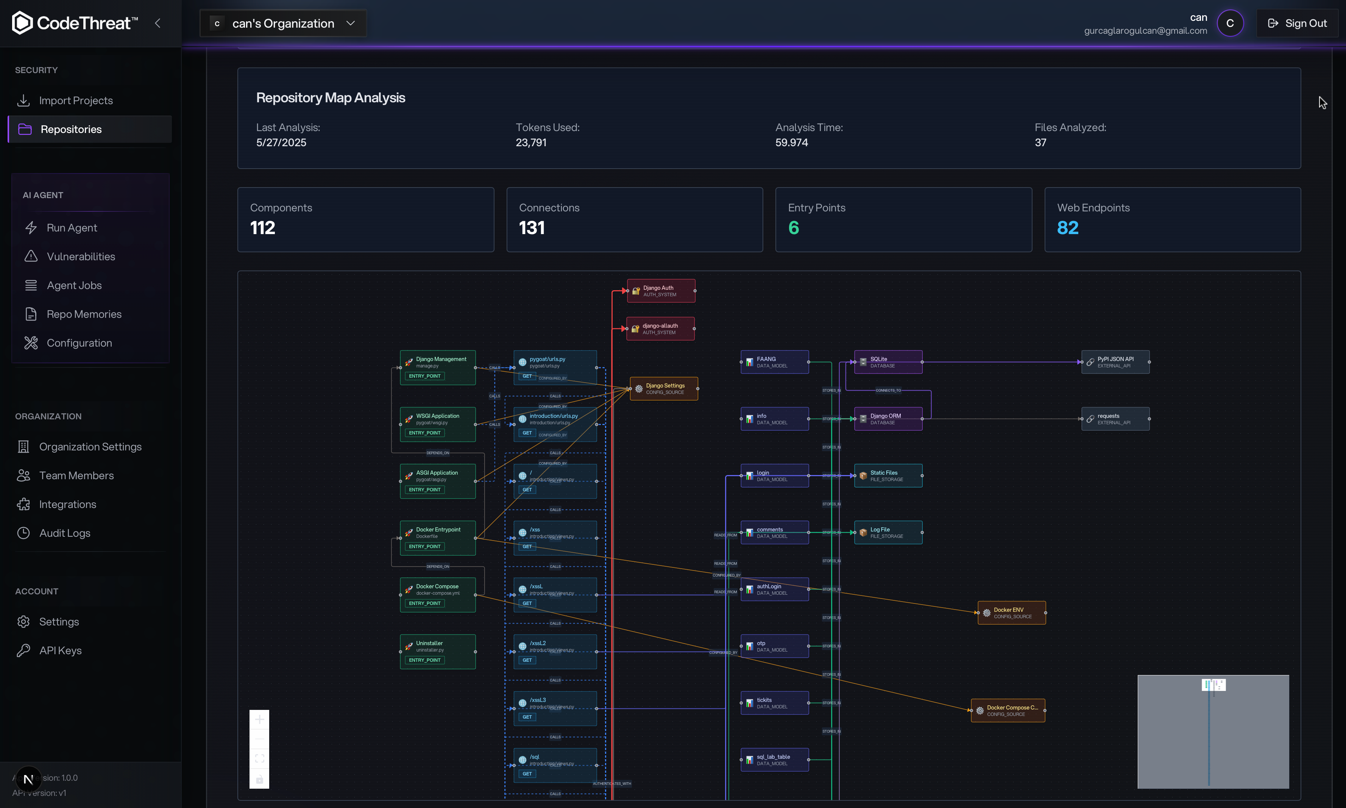Select the Docker Compose entry point node

click(x=438, y=595)
